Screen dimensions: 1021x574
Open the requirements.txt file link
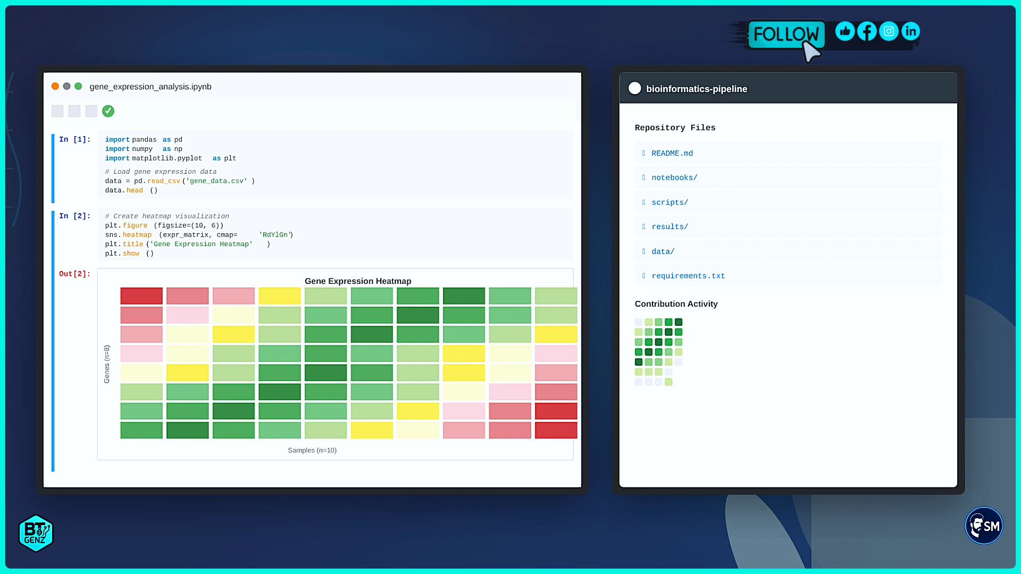[688, 276]
